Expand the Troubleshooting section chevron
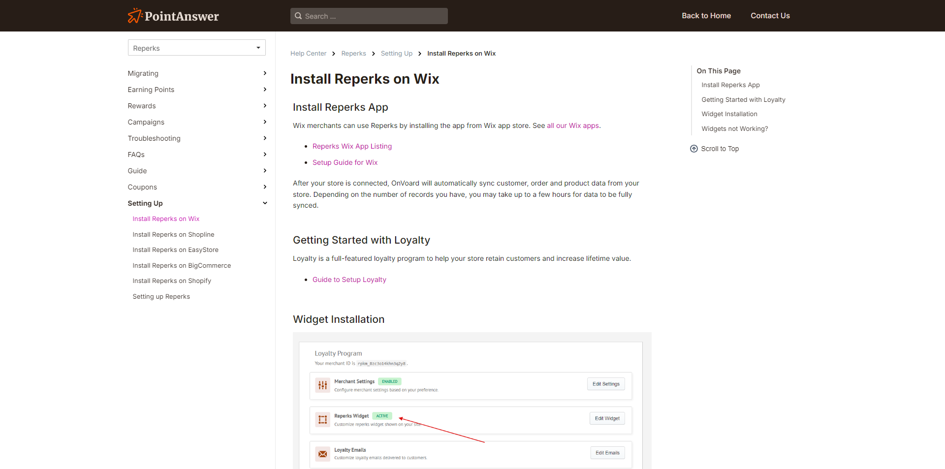This screenshot has width=945, height=469. point(265,138)
